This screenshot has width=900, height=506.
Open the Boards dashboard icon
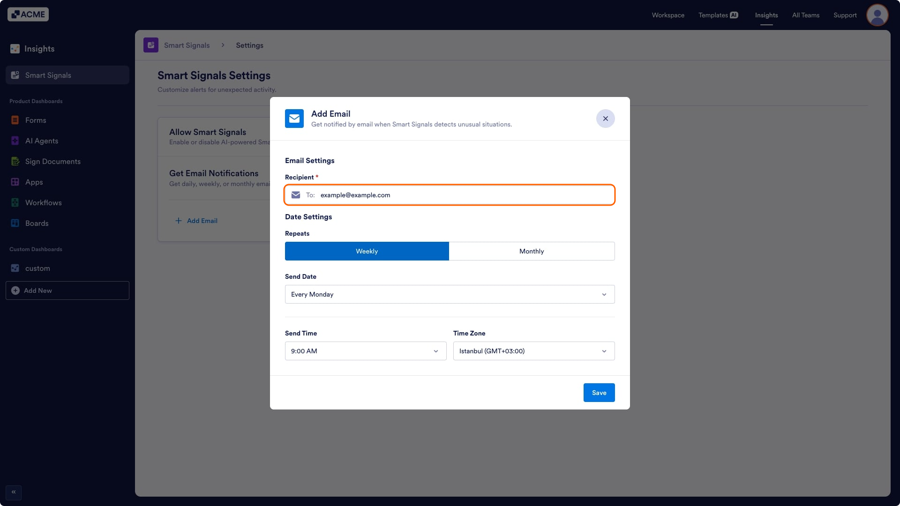[x=15, y=223]
